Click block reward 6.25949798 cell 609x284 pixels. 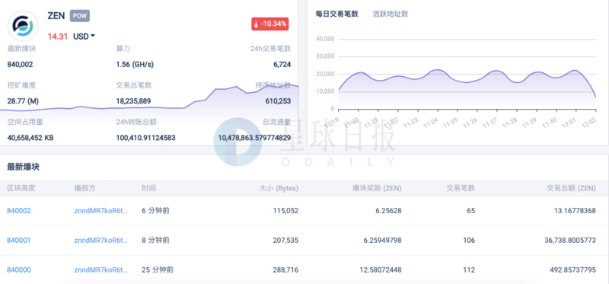coord(383,240)
